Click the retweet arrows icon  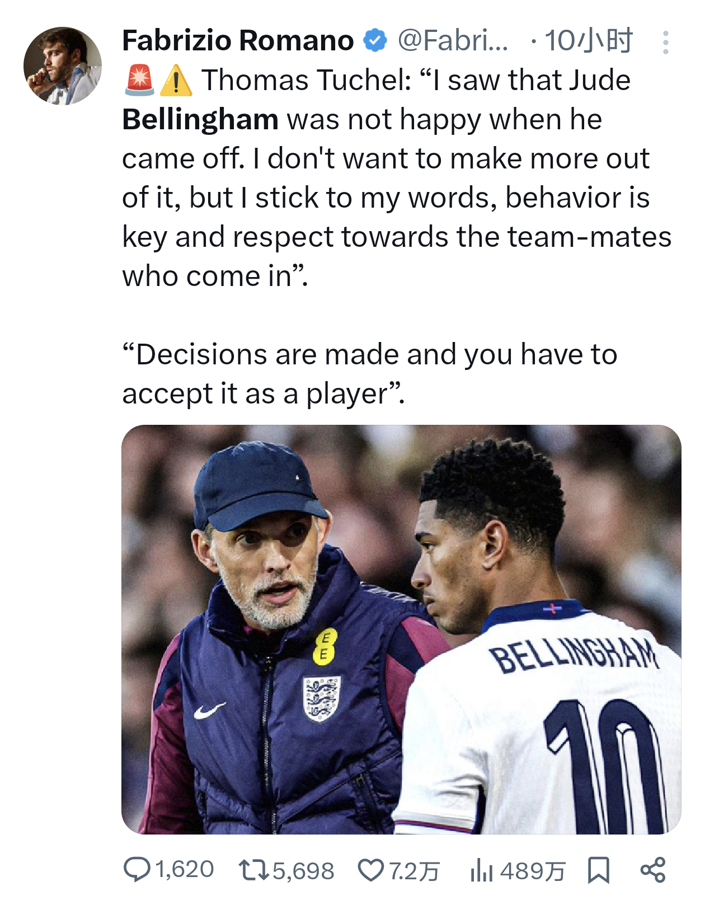click(x=253, y=870)
